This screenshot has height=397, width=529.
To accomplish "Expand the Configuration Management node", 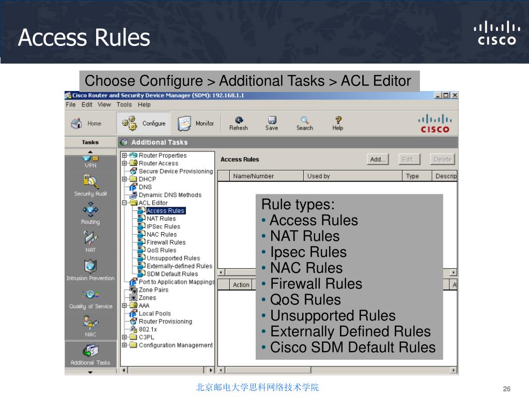I will [125, 345].
